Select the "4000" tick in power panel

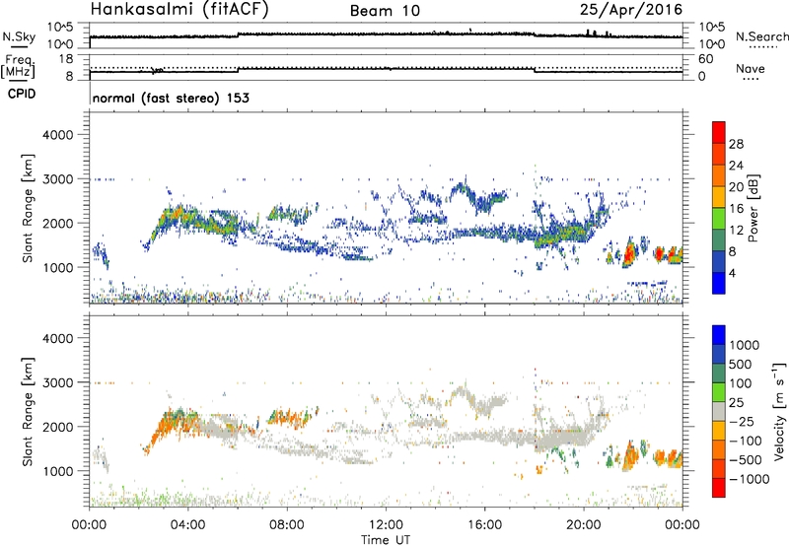(x=57, y=135)
